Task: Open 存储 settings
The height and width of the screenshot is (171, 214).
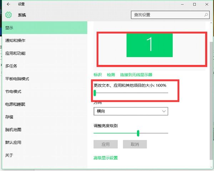Action: click(x=45, y=117)
